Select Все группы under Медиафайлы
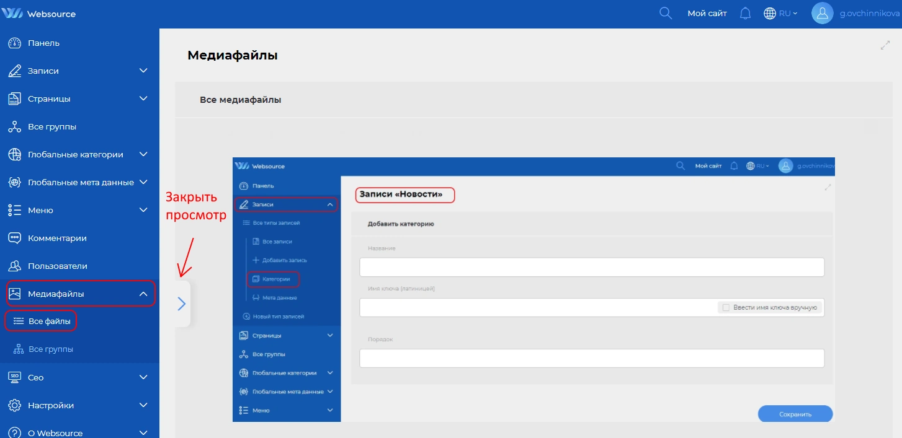 pos(50,349)
